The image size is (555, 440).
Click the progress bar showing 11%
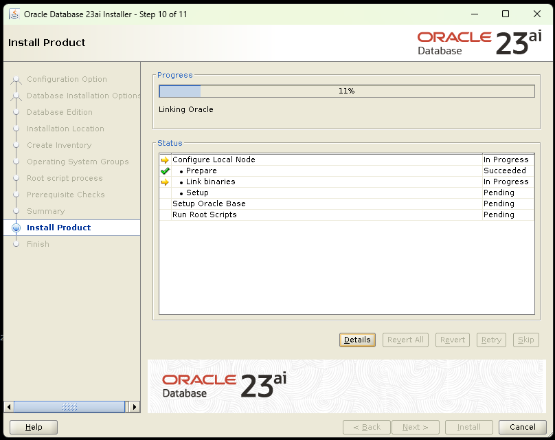[346, 90]
